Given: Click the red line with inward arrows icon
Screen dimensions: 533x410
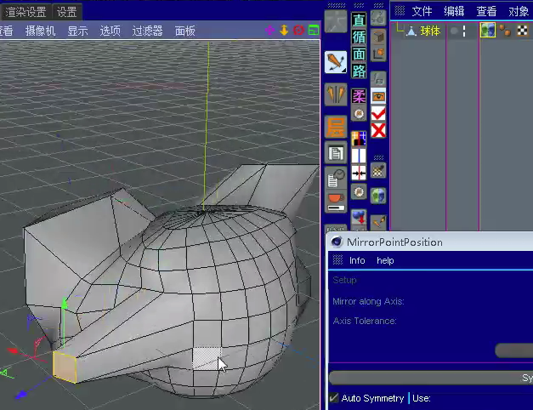Looking at the screenshot, I should click(359, 174).
